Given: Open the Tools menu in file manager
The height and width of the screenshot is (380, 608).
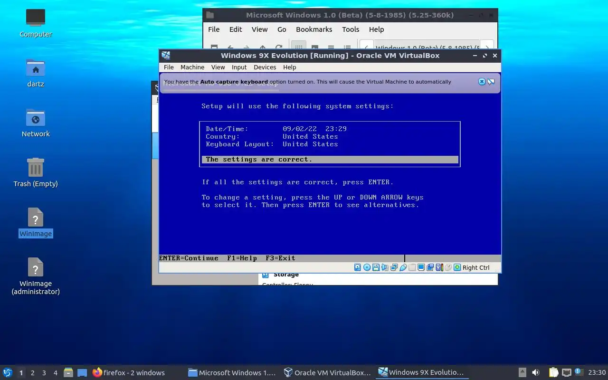Looking at the screenshot, I should tap(351, 29).
